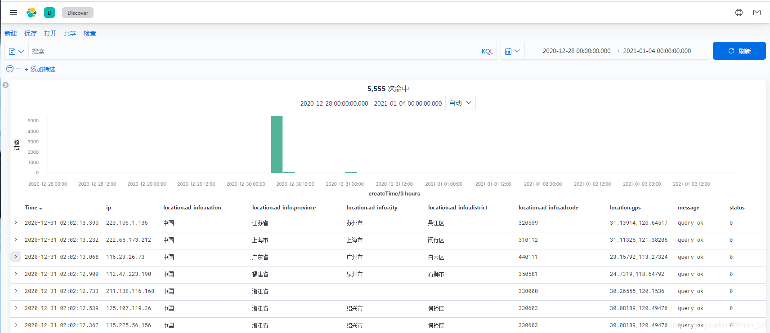Viewport: 770px width, 333px height.
Task: Click 保存 menu item
Action: [31, 33]
